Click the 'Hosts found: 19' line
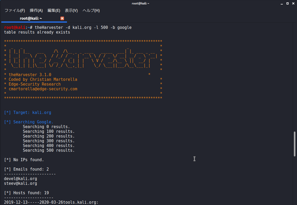Screen dimensions: 297x205 (x=26, y=193)
